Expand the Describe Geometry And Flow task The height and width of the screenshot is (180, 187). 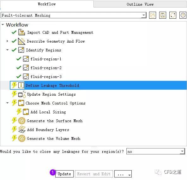click(x=7, y=41)
